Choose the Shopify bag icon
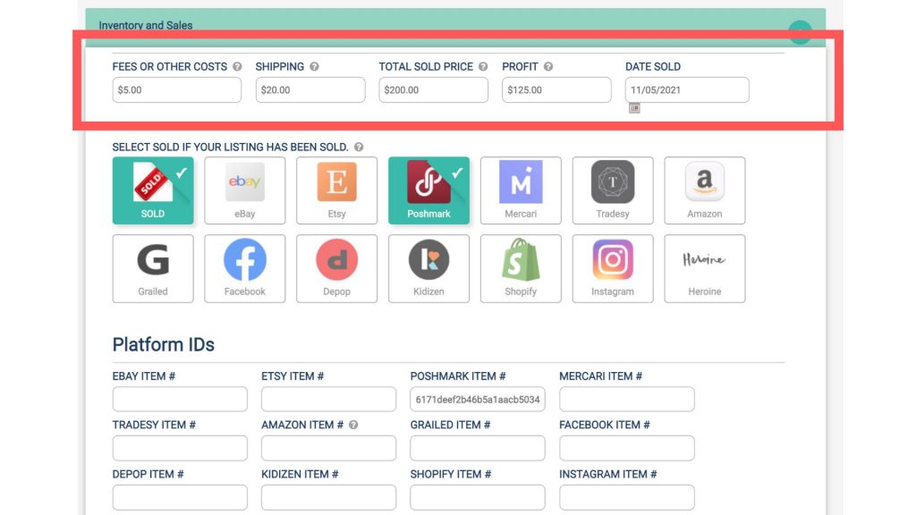 521,259
